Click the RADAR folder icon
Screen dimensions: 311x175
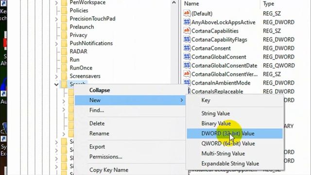tap(64, 52)
